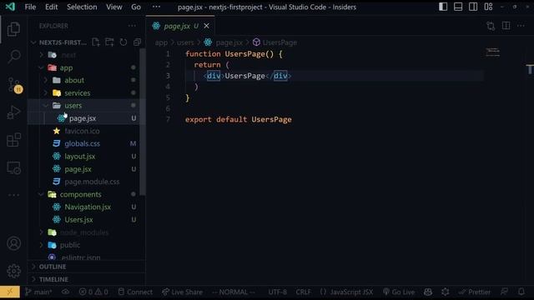Show additional activity bar views

[x=13, y=195]
